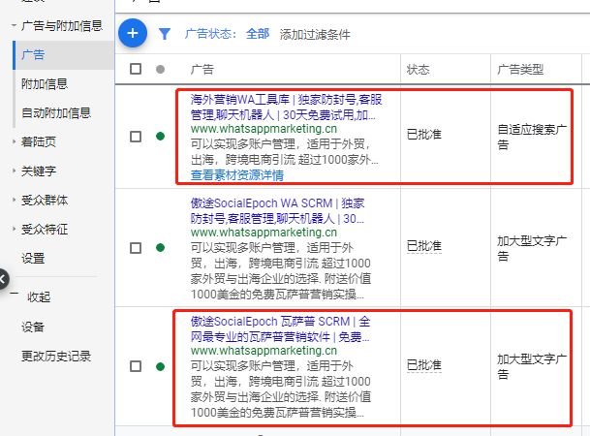Collapse the 广告与附加信息 section

click(14, 25)
